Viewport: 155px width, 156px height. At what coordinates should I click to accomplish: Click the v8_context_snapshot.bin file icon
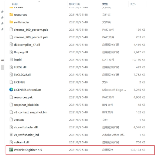pyautogui.click(x=11, y=112)
